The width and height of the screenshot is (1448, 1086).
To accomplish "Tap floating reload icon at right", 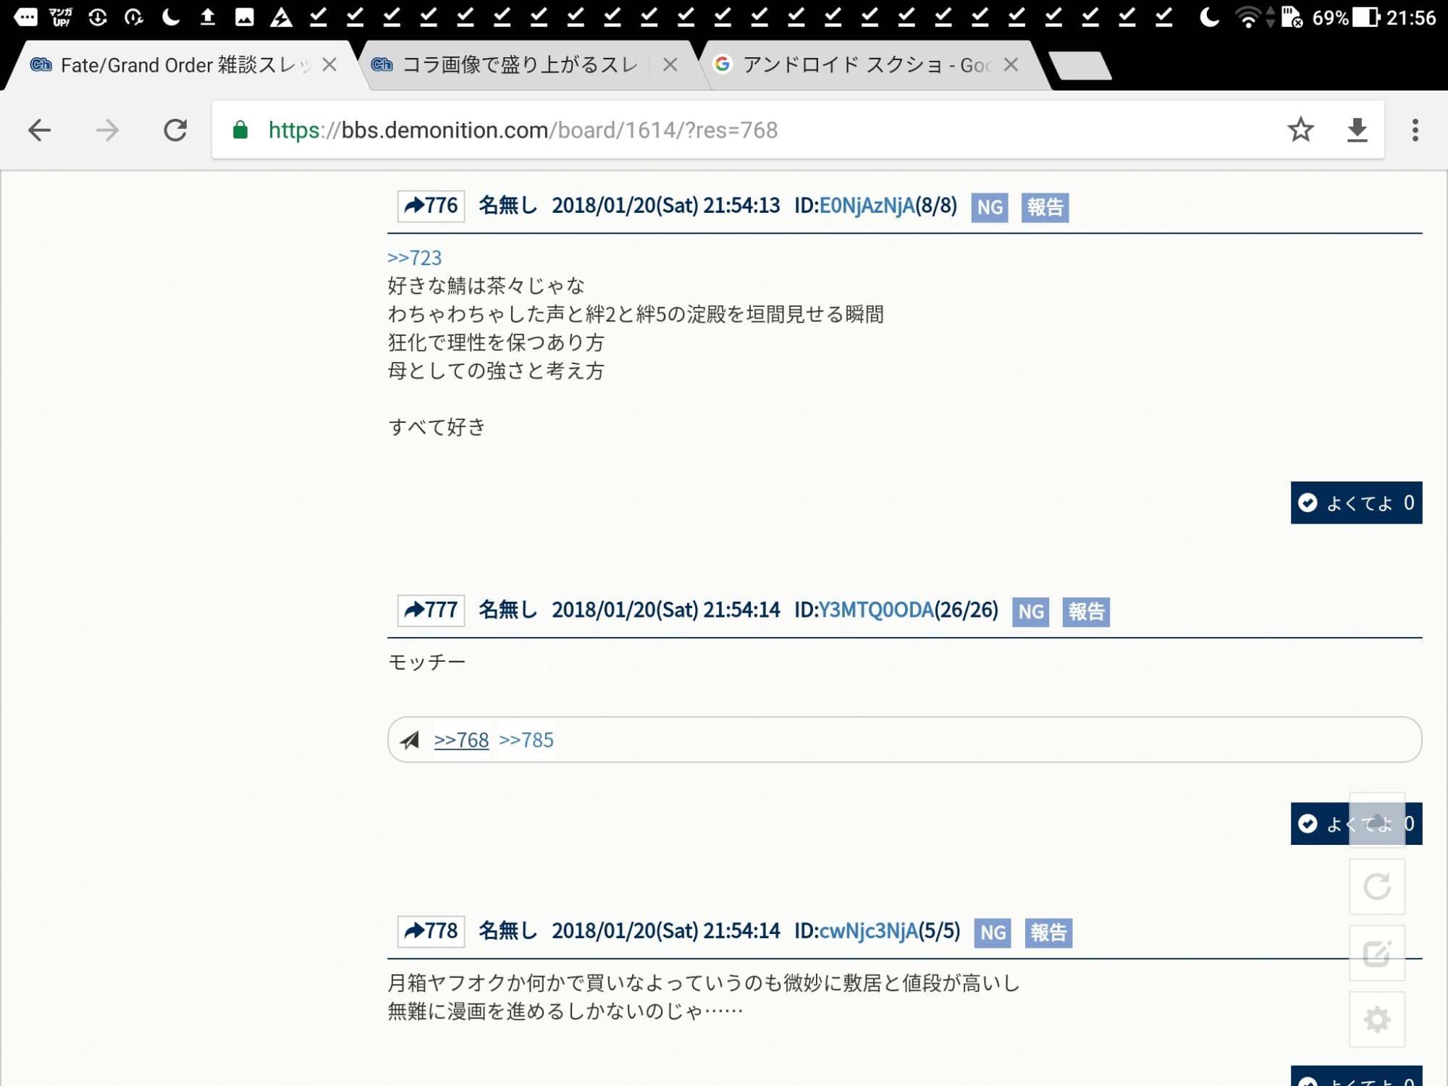I will tap(1376, 887).
